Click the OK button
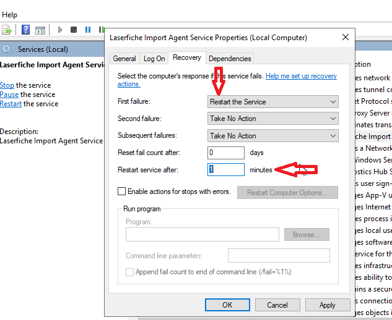 [227, 305]
